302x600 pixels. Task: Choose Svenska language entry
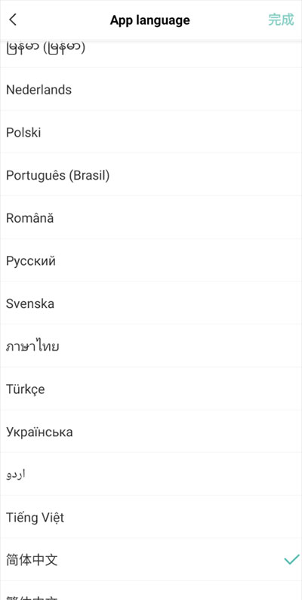151,304
